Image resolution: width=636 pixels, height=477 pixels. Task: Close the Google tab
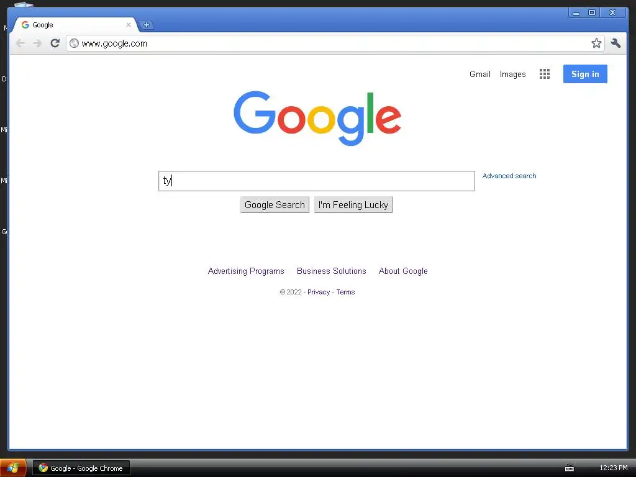(128, 25)
